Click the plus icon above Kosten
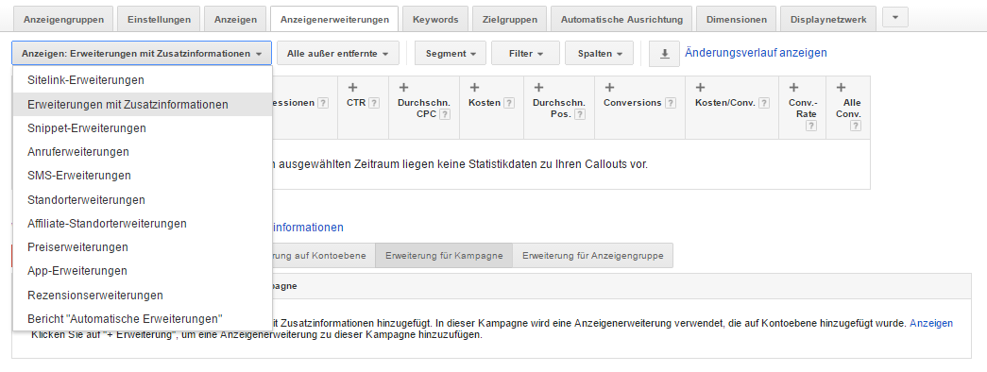This screenshot has height=372, width=987. coord(475,88)
